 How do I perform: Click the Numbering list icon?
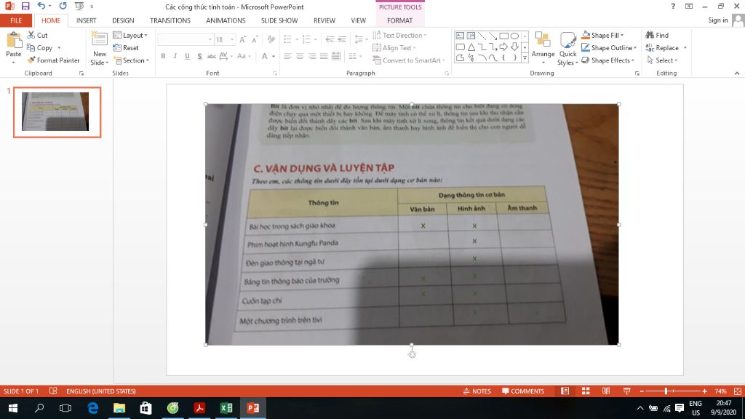pyautogui.click(x=306, y=39)
